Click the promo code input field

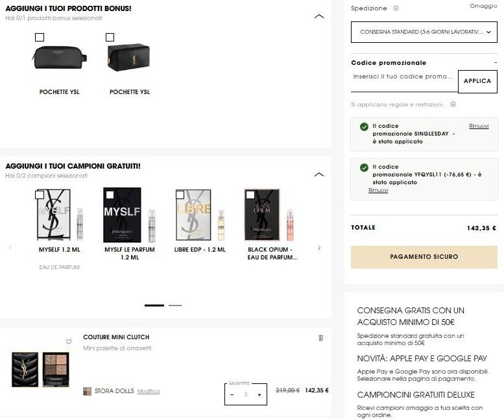click(x=403, y=77)
